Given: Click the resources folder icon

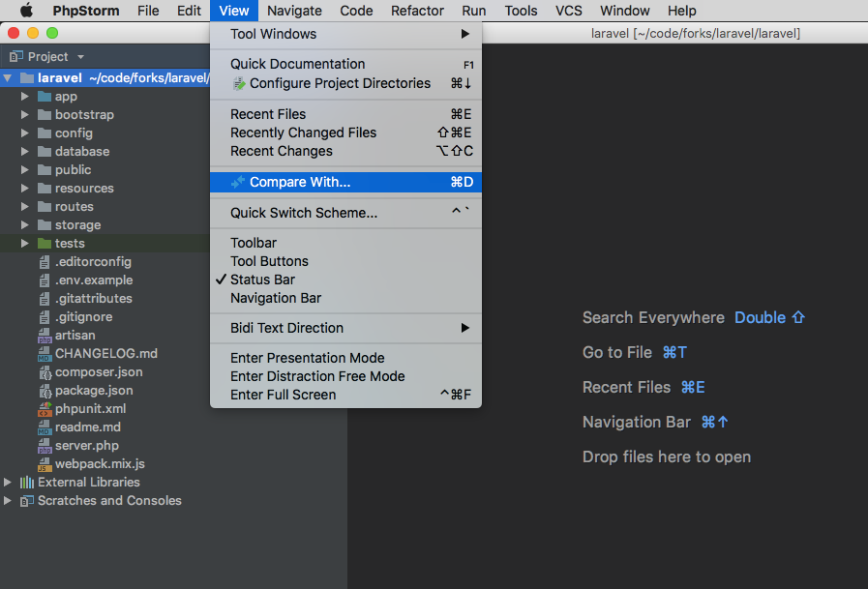Looking at the screenshot, I should click(x=45, y=188).
